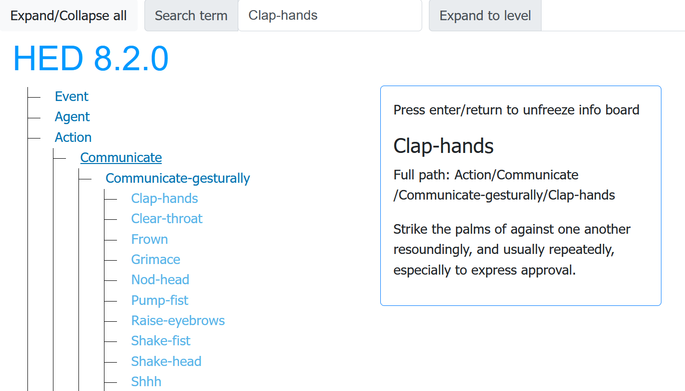Pick the Shake-fist tag
Screen dimensions: 685x391
pos(160,341)
